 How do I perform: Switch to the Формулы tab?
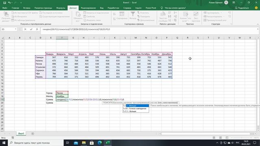click(x=61, y=8)
